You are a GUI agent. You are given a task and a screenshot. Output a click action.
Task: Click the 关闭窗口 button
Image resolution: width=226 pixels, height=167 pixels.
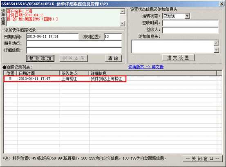[x=203, y=159]
